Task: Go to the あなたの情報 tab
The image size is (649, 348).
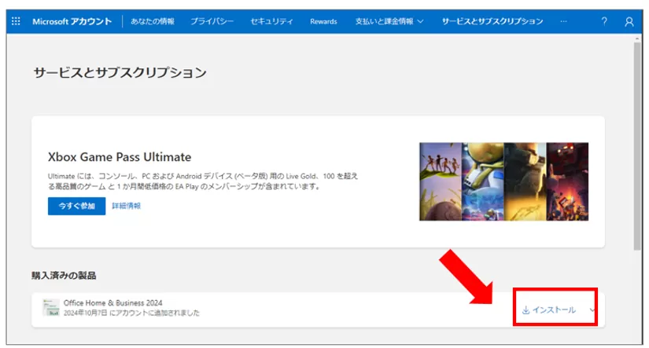Action: [153, 21]
